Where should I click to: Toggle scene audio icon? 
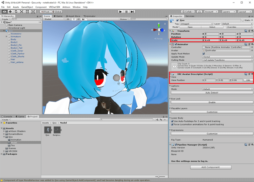click(78, 19)
